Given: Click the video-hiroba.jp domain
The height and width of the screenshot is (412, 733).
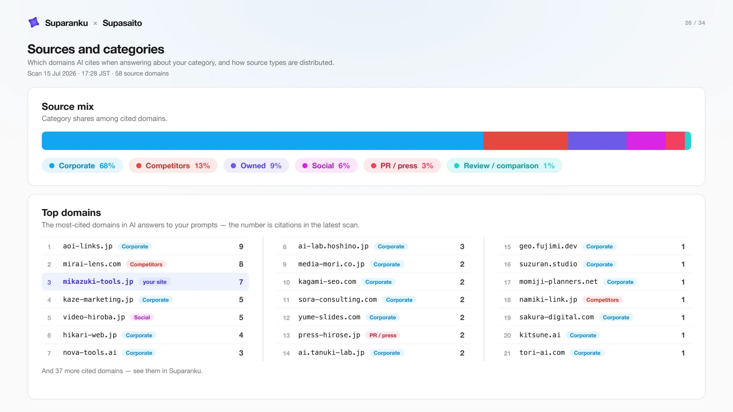Looking at the screenshot, I should point(94,317).
